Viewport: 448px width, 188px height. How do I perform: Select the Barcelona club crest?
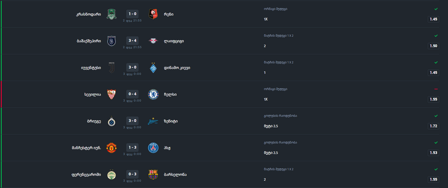pyautogui.click(x=153, y=174)
